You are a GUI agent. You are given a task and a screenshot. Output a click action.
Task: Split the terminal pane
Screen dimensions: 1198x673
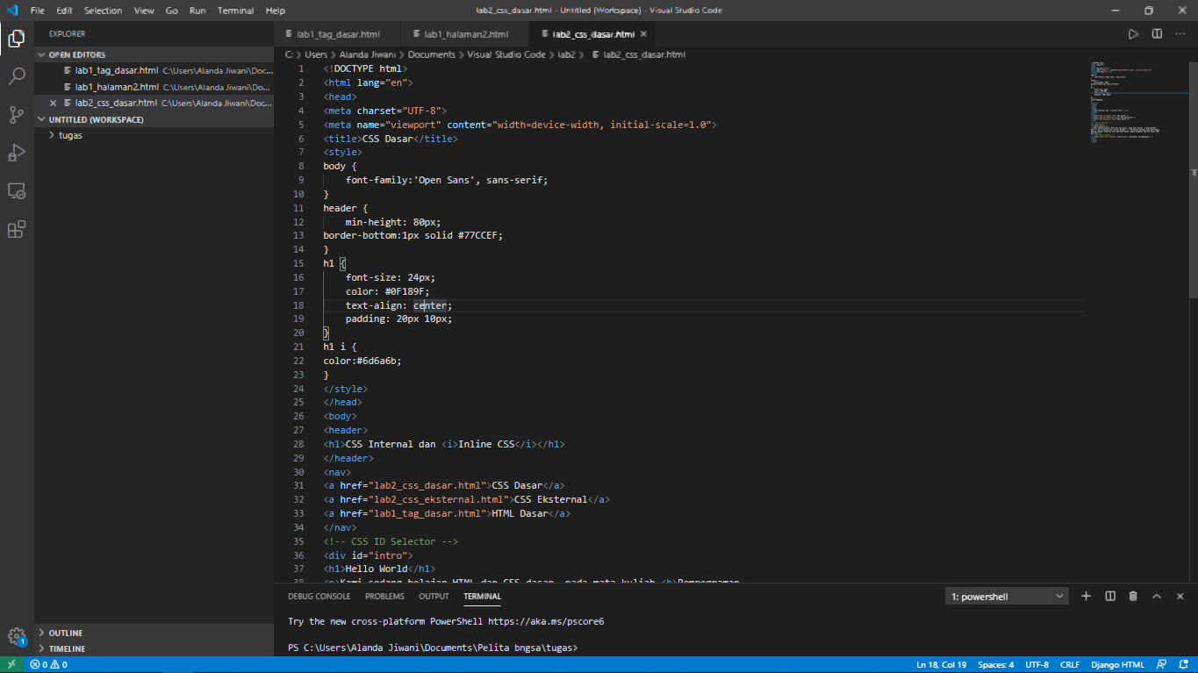click(1110, 597)
